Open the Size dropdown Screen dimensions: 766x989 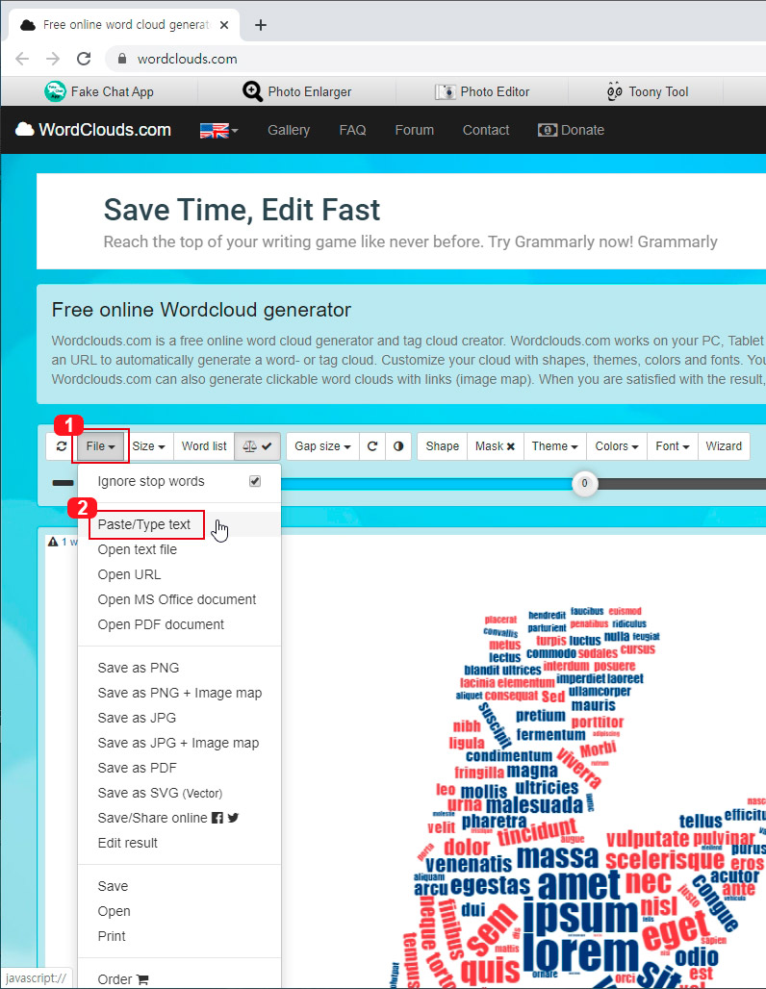tap(148, 446)
